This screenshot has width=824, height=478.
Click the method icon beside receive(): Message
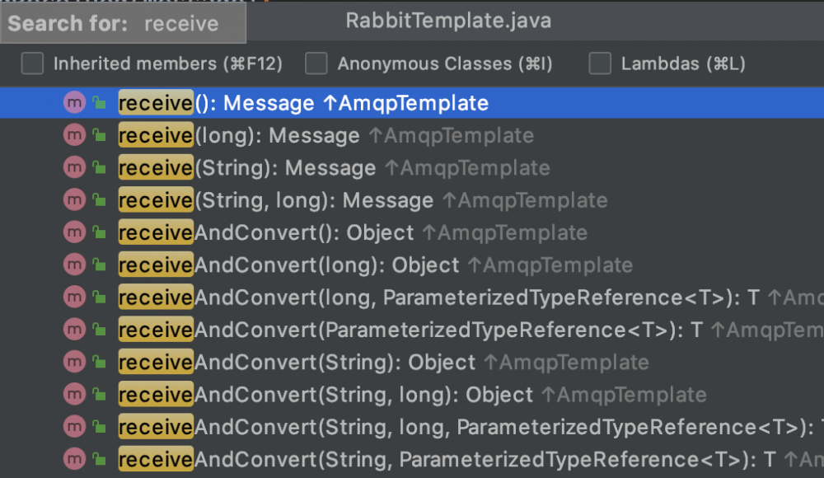(x=74, y=103)
